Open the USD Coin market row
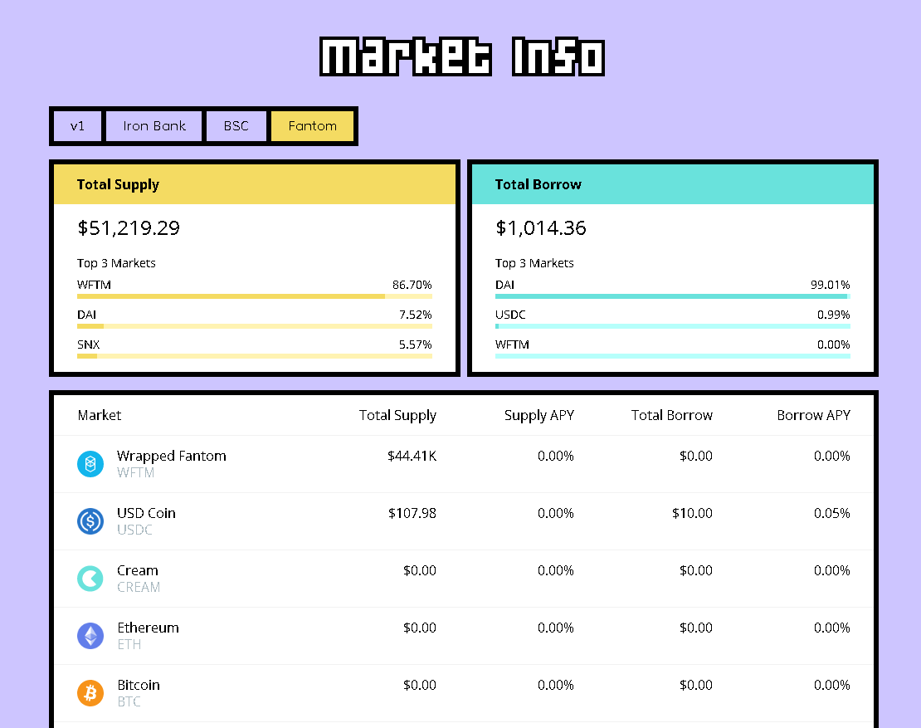 point(464,521)
